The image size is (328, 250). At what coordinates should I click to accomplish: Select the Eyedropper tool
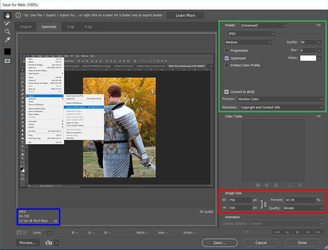[x=8, y=40]
